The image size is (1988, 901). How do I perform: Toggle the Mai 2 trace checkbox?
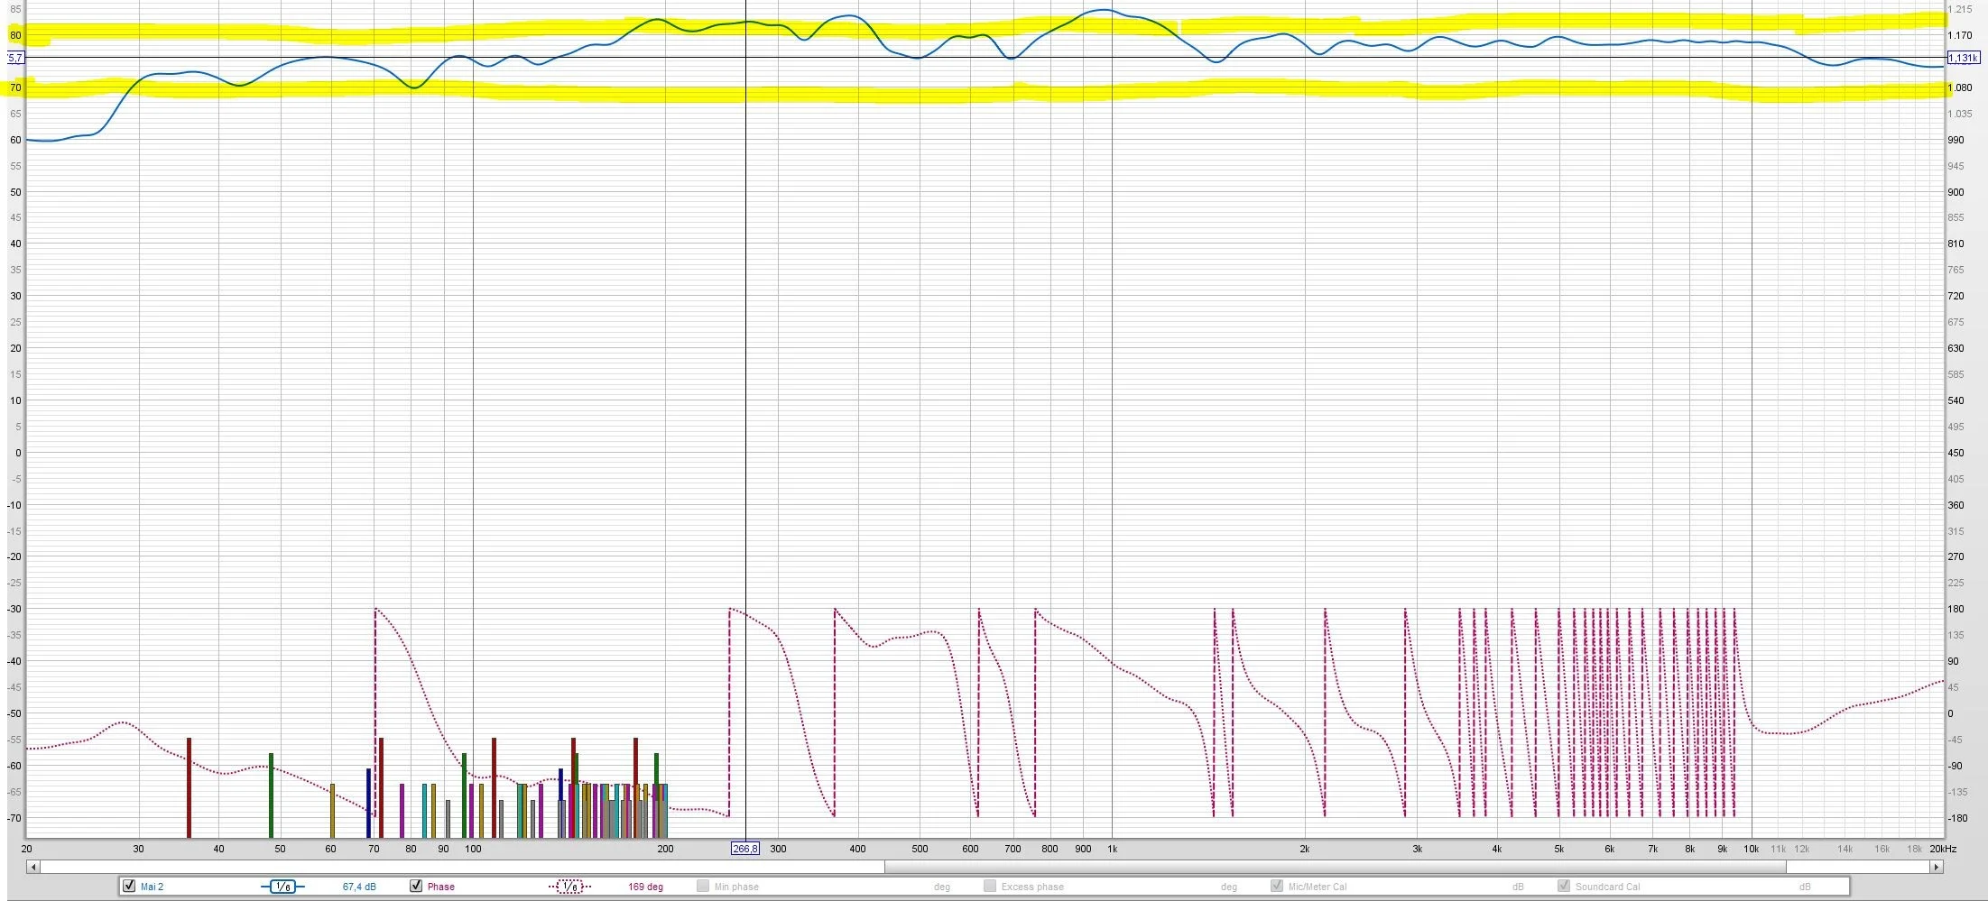(129, 886)
